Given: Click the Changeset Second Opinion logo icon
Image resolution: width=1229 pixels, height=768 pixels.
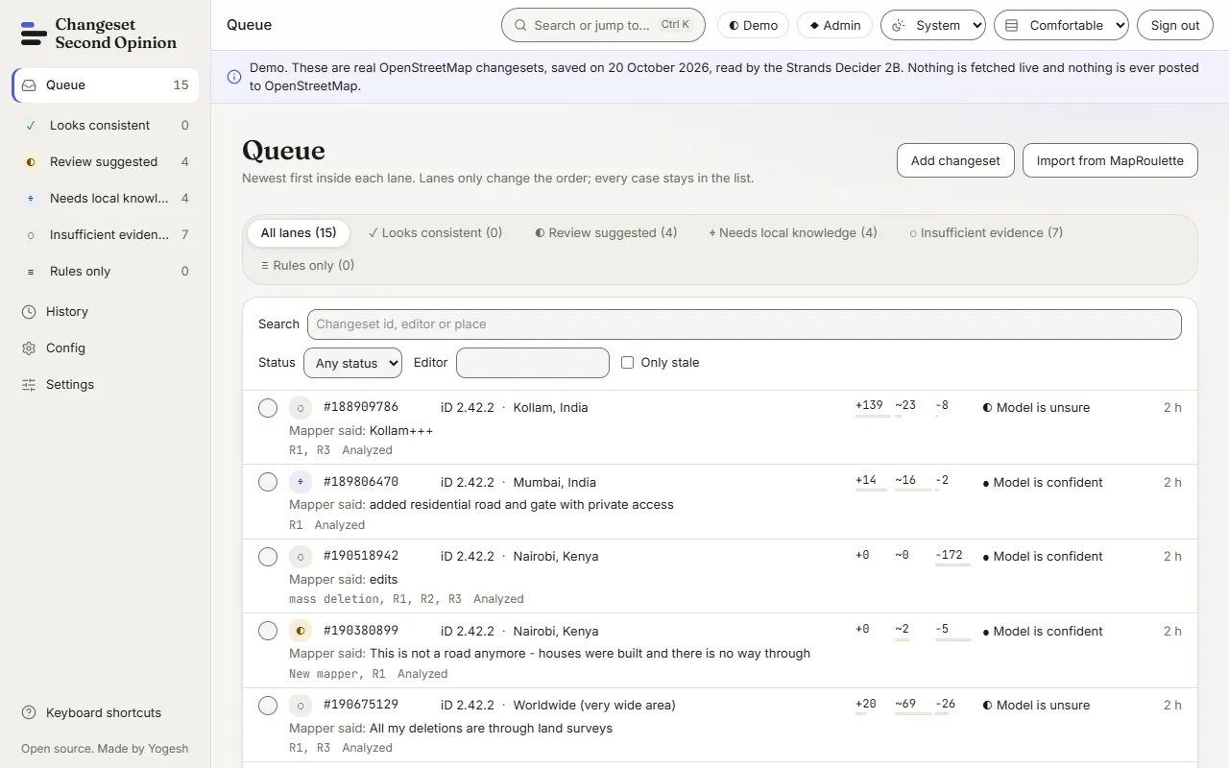Looking at the screenshot, I should [x=34, y=34].
